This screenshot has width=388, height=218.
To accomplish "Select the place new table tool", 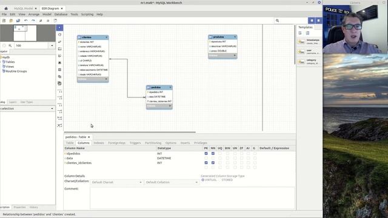I will coord(59,70).
